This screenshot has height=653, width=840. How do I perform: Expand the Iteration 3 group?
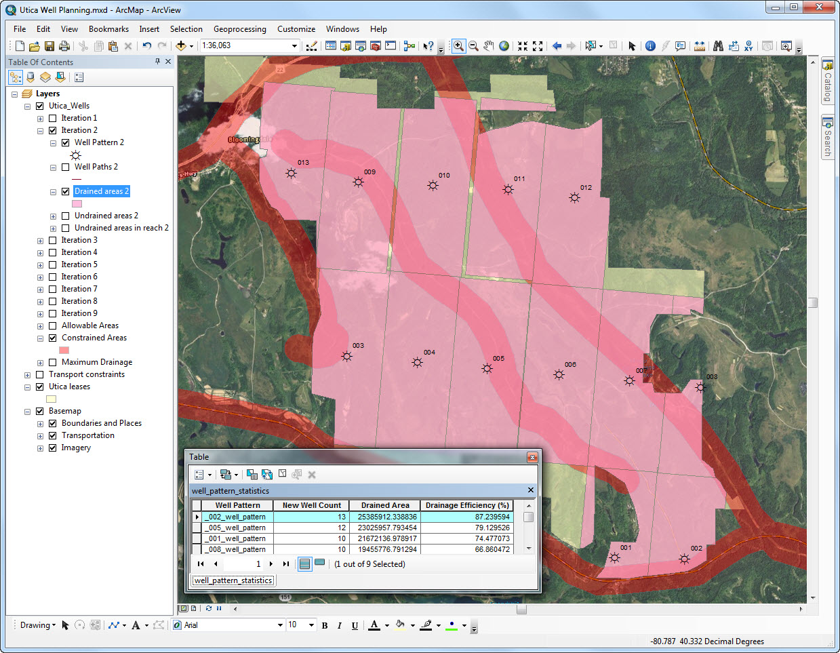[40, 241]
